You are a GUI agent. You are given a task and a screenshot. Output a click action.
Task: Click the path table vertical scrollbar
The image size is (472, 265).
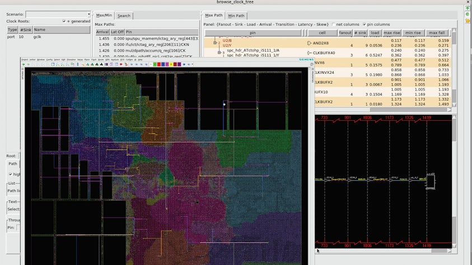pyautogui.click(x=454, y=68)
